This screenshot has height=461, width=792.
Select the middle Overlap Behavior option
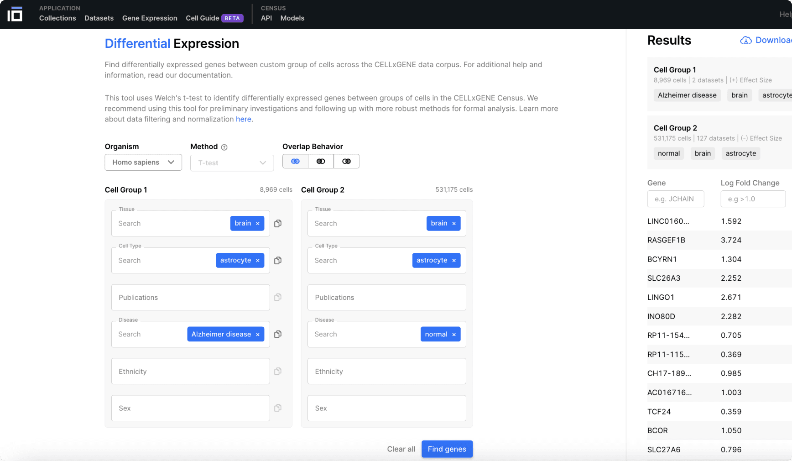[321, 161]
